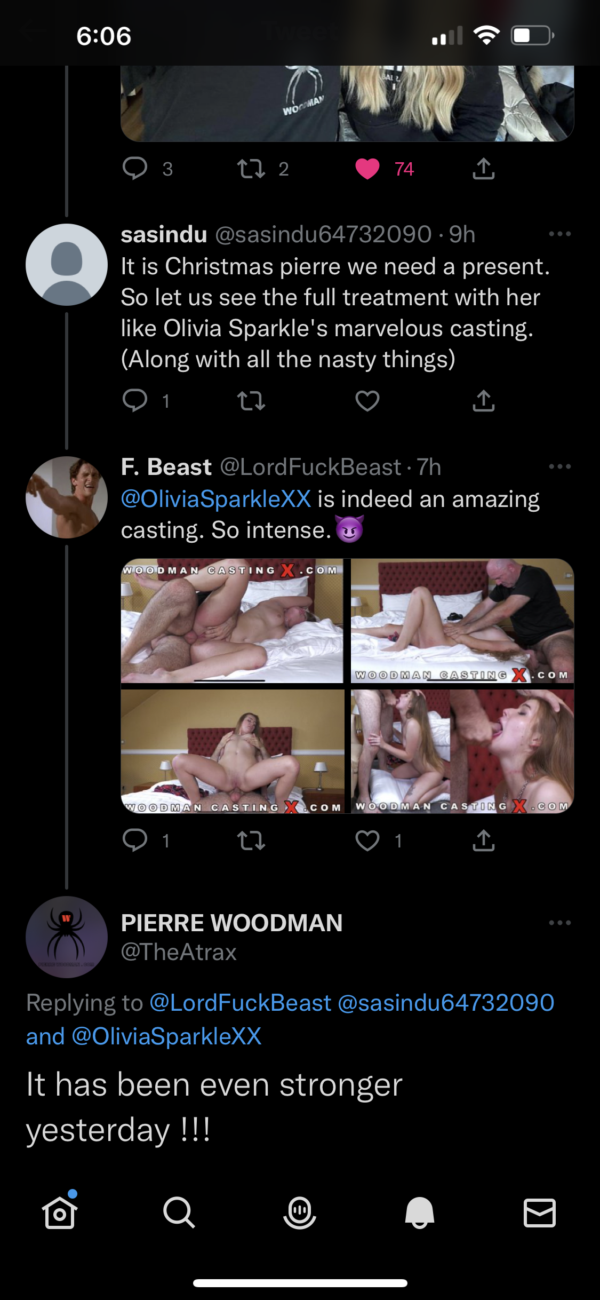This screenshot has height=1300, width=600.
Task: Share sasindu's tweet
Action: point(483,401)
